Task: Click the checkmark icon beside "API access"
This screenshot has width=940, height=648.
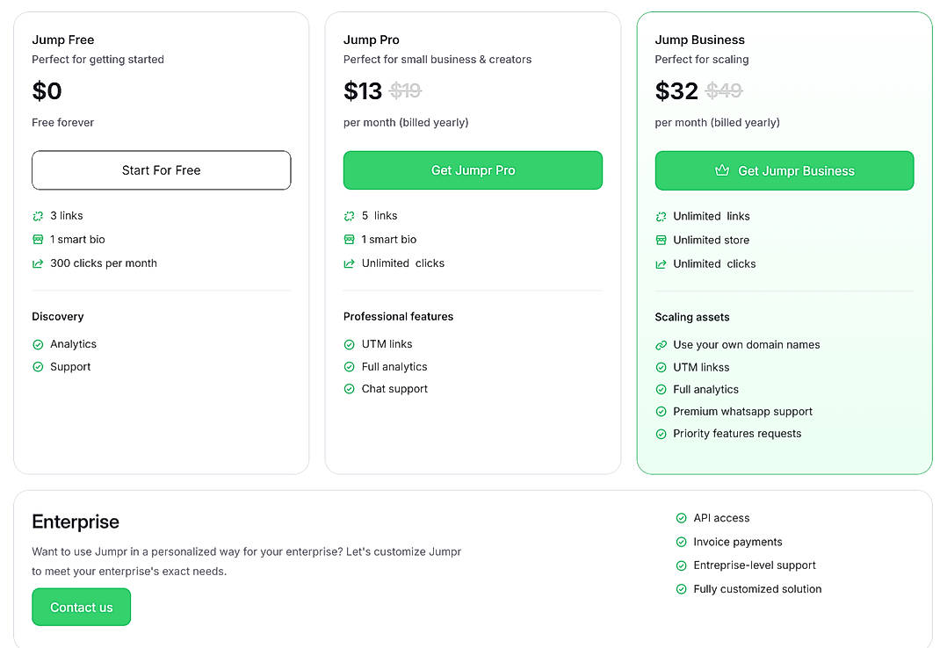Action: (x=681, y=517)
